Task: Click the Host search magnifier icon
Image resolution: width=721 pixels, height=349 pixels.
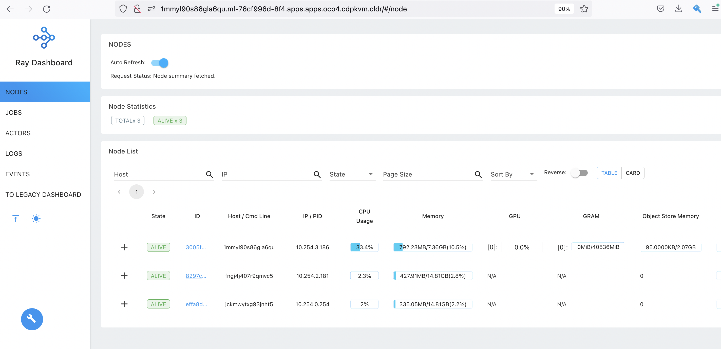Action: [209, 174]
